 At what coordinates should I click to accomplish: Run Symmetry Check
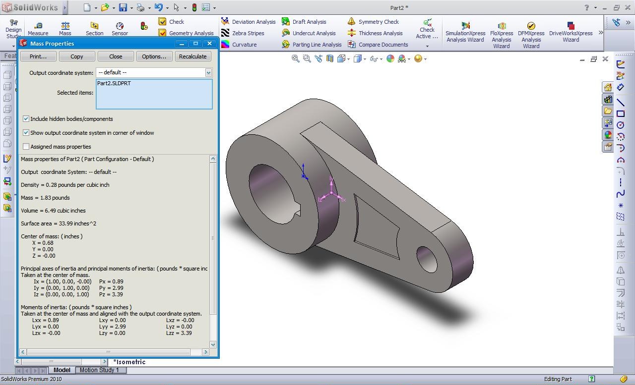point(373,22)
